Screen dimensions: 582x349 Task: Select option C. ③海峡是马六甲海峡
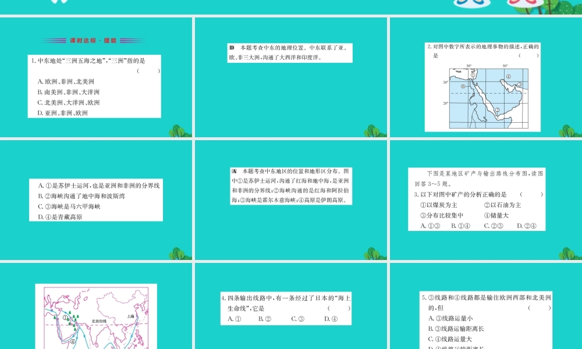tap(69, 206)
